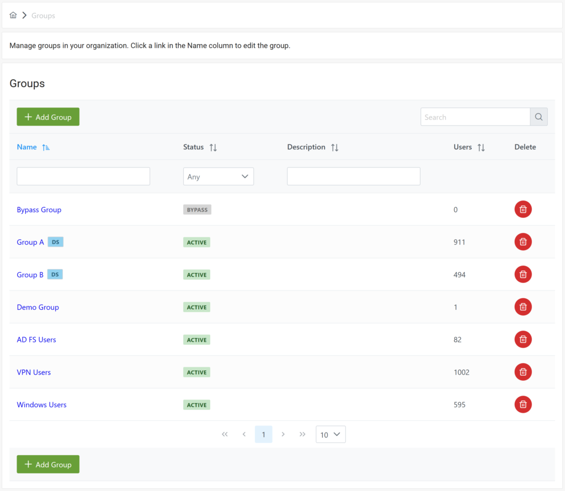Click the search magnifier icon
Screen dimensions: 565x491
click(x=538, y=116)
